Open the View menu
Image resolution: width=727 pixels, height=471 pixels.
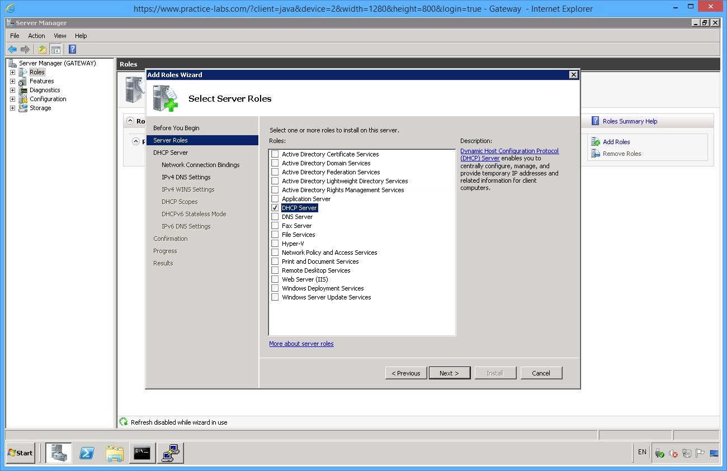(x=60, y=36)
